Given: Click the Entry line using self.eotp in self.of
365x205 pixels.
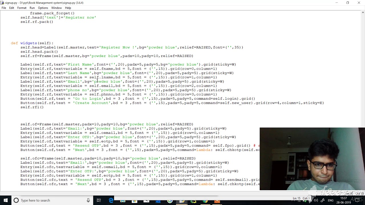Looking at the screenshot, I should 117,141.
